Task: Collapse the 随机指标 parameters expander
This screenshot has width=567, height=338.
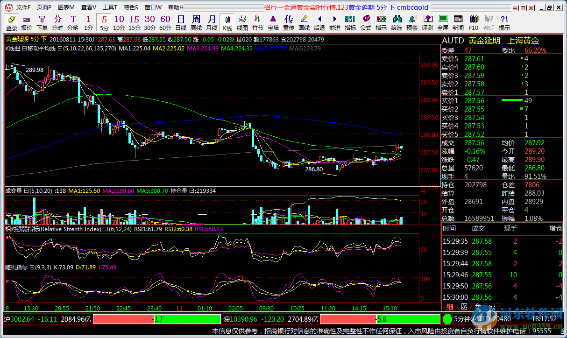Action: (32, 268)
